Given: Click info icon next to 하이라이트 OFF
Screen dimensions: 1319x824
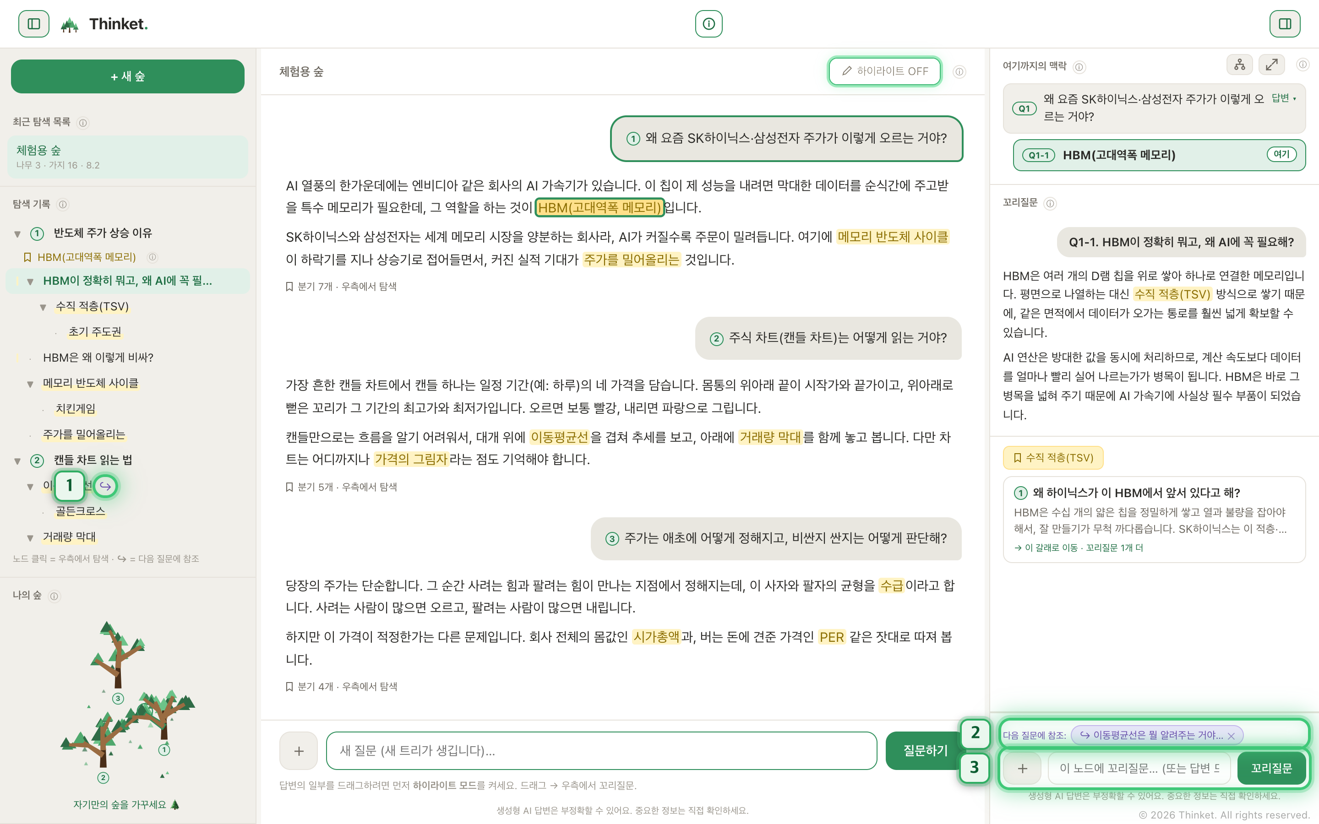Looking at the screenshot, I should coord(959,72).
